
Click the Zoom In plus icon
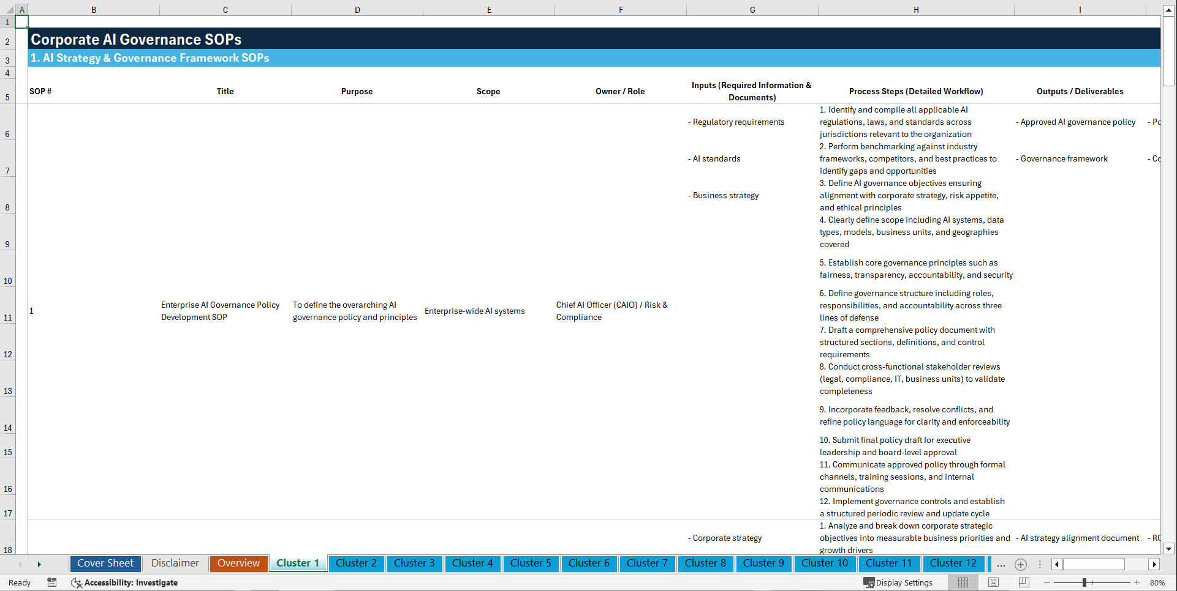(1137, 582)
